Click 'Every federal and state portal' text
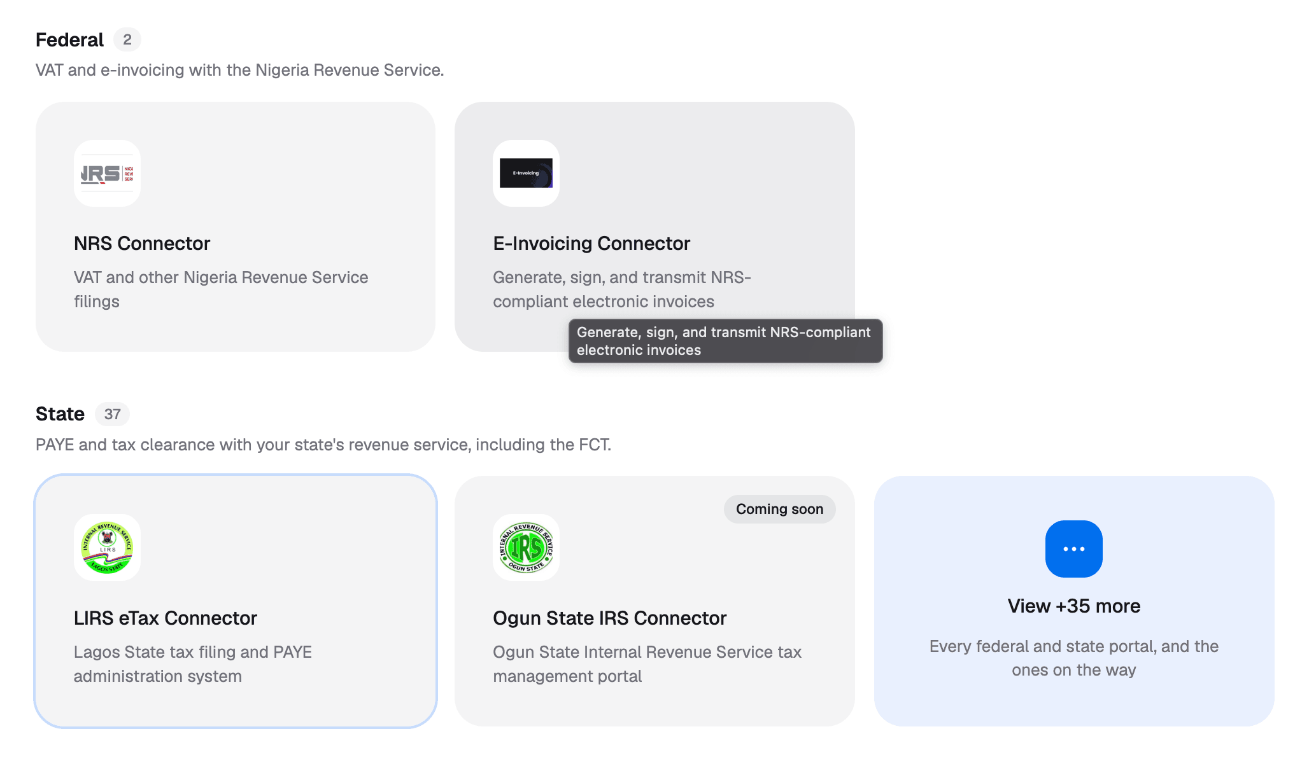Viewport: 1309px width, 757px height. (1073, 658)
